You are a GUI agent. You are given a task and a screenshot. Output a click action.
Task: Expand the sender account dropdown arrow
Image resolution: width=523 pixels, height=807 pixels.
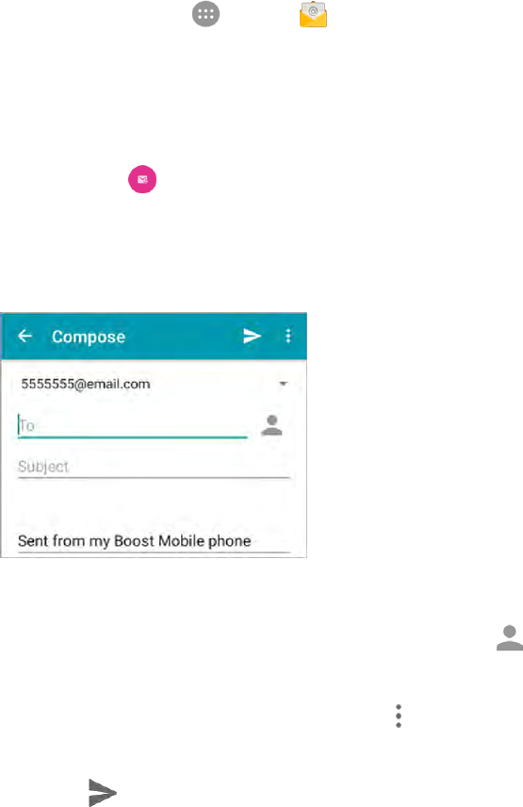(x=283, y=384)
